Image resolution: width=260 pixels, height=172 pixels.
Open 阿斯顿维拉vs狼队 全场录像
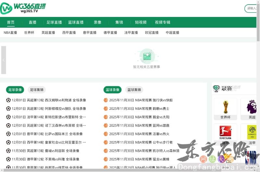click(x=49, y=109)
